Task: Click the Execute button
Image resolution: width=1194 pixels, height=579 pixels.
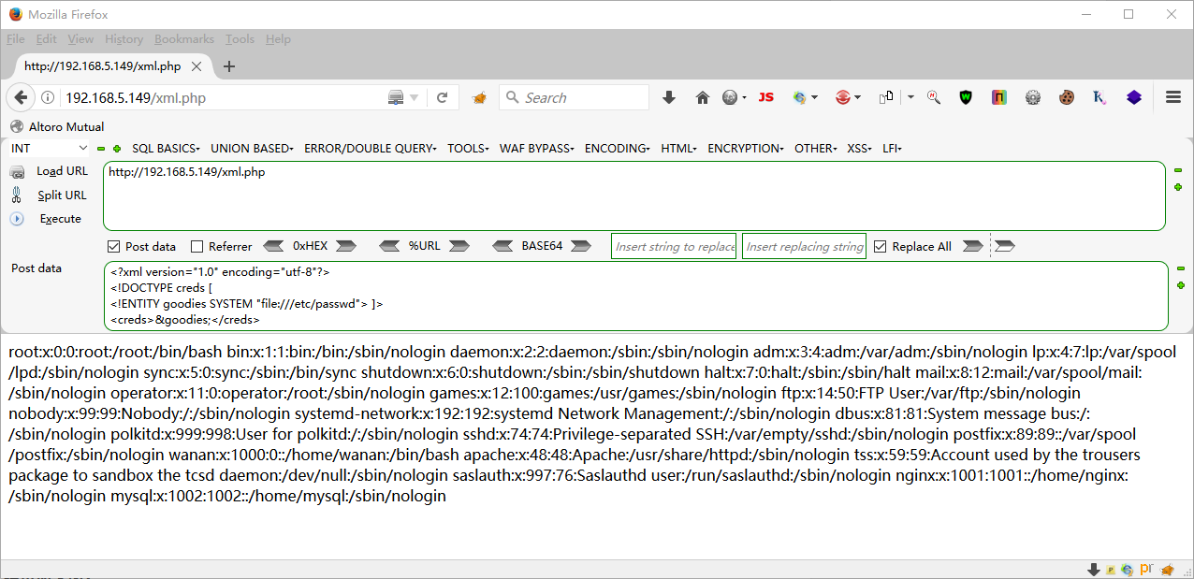Action: [61, 218]
